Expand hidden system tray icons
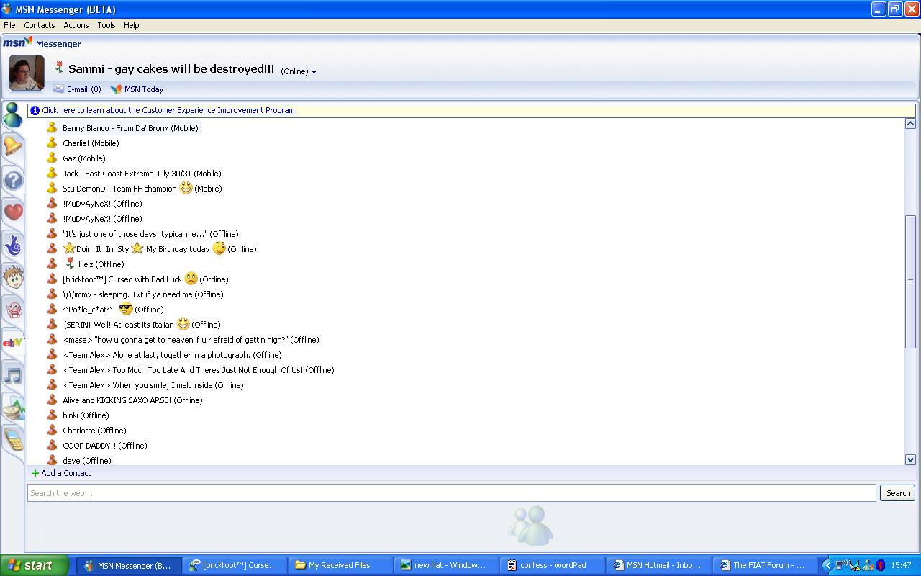Screen dimensions: 921x576 [827, 565]
